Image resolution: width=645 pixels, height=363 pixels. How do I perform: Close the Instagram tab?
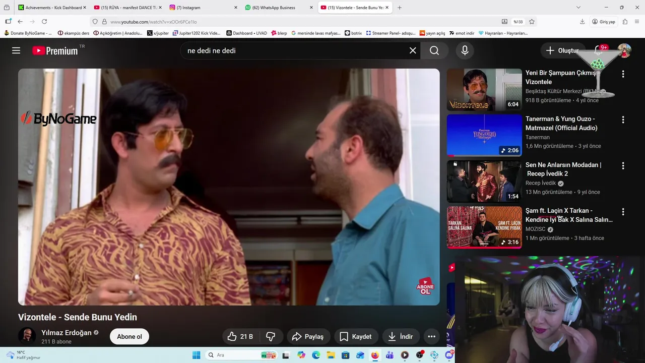pos(235,8)
